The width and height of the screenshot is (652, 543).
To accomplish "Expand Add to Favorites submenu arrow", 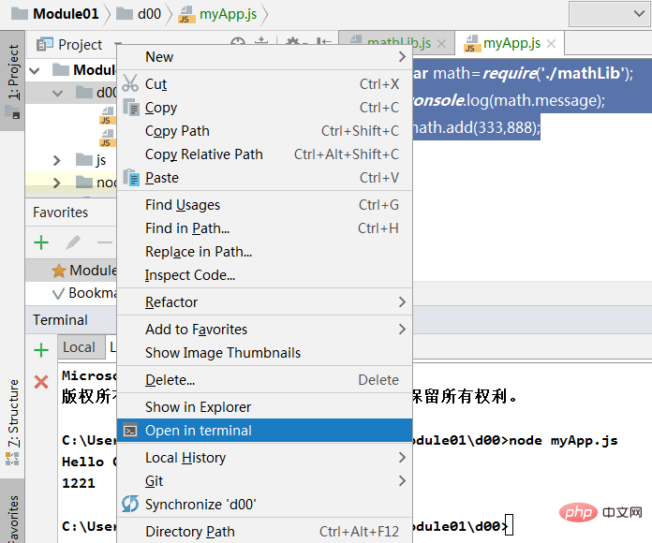I will (x=402, y=329).
